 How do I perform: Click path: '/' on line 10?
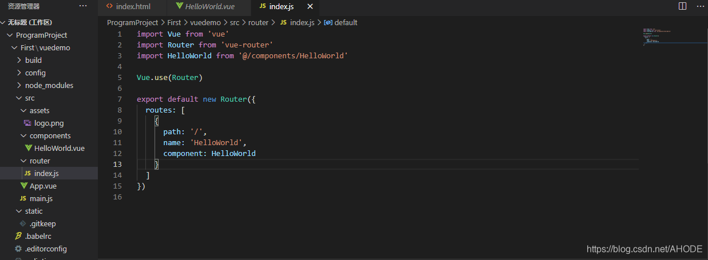(184, 131)
